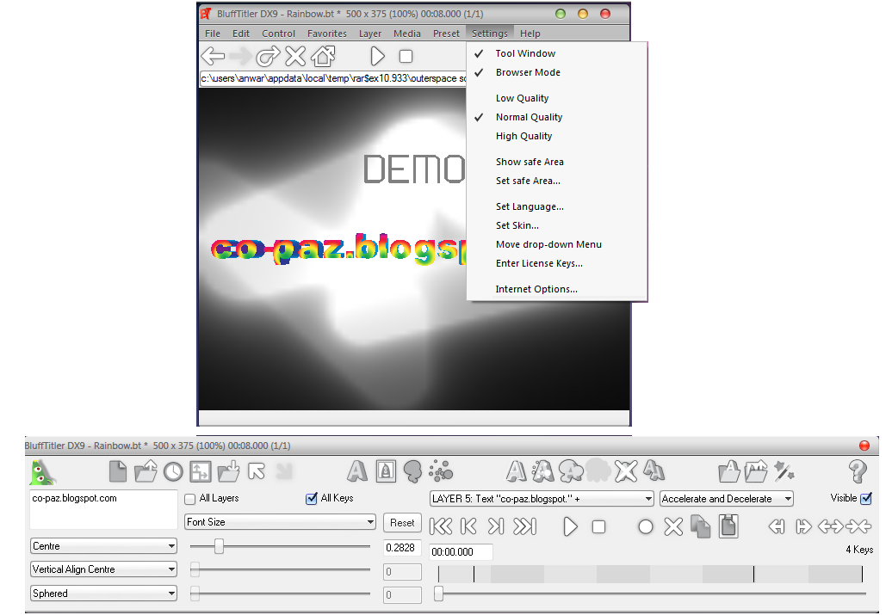
Task: Open the LAYER 5 layer selector dropdown
Action: (x=542, y=499)
